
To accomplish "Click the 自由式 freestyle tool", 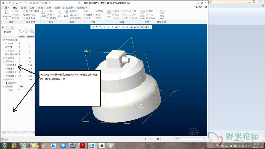I will pos(150,18).
